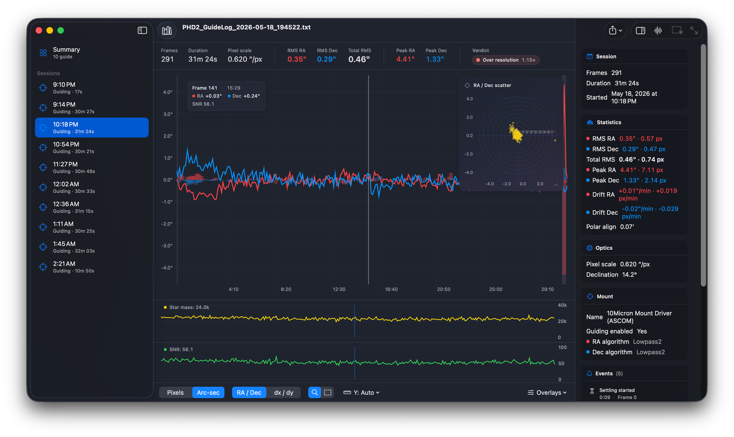Switch units to Pixels

click(x=175, y=393)
